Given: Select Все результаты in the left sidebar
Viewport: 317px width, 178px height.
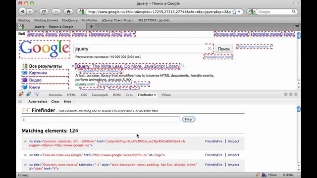Looking at the screenshot, I should point(45,66).
